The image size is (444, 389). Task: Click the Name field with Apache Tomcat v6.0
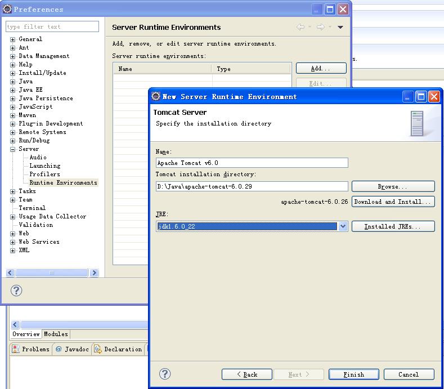click(x=252, y=163)
